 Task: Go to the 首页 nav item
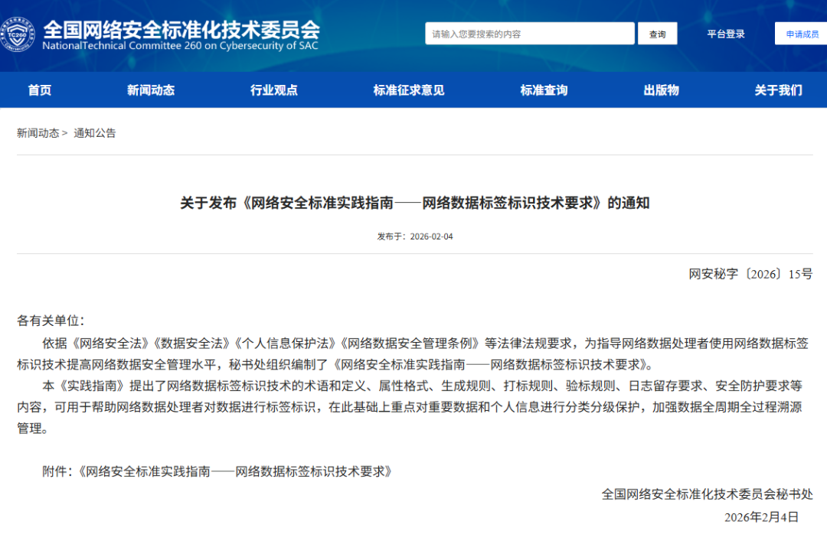click(40, 90)
